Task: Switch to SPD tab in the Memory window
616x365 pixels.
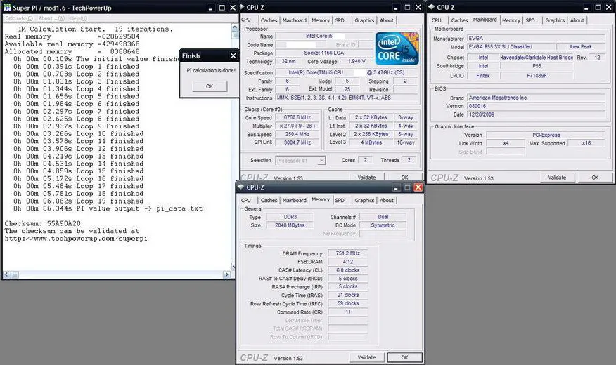Action: tap(340, 200)
